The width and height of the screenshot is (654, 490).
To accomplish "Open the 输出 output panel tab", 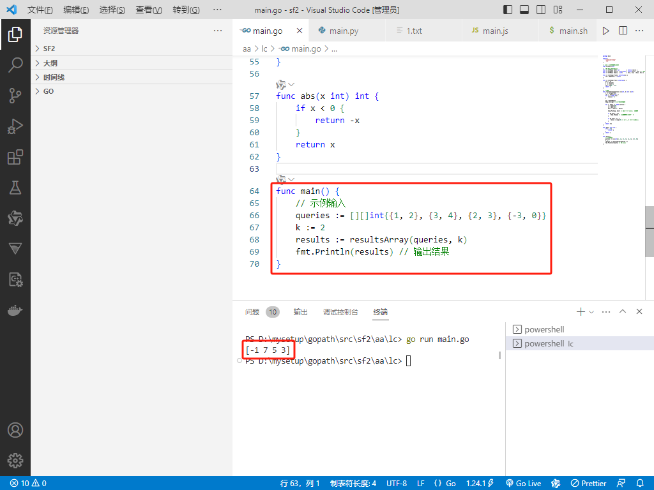I will click(x=300, y=312).
